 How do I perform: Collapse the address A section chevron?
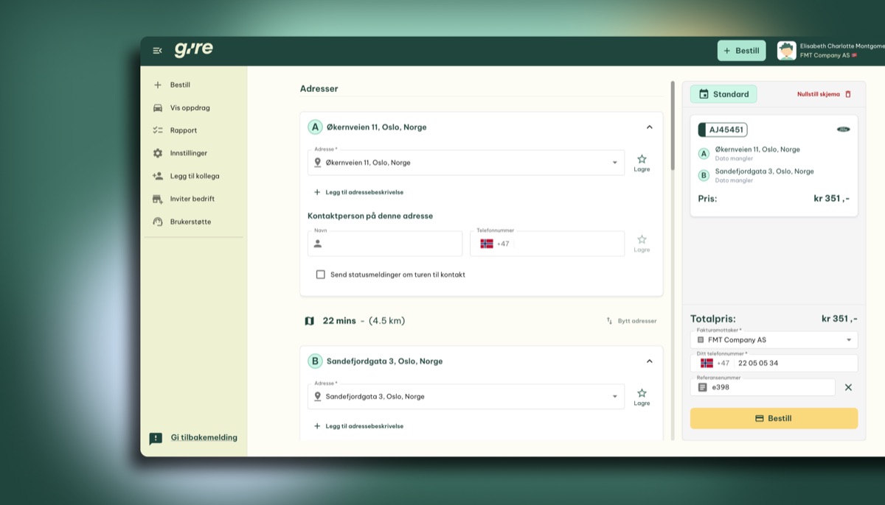[x=649, y=127]
